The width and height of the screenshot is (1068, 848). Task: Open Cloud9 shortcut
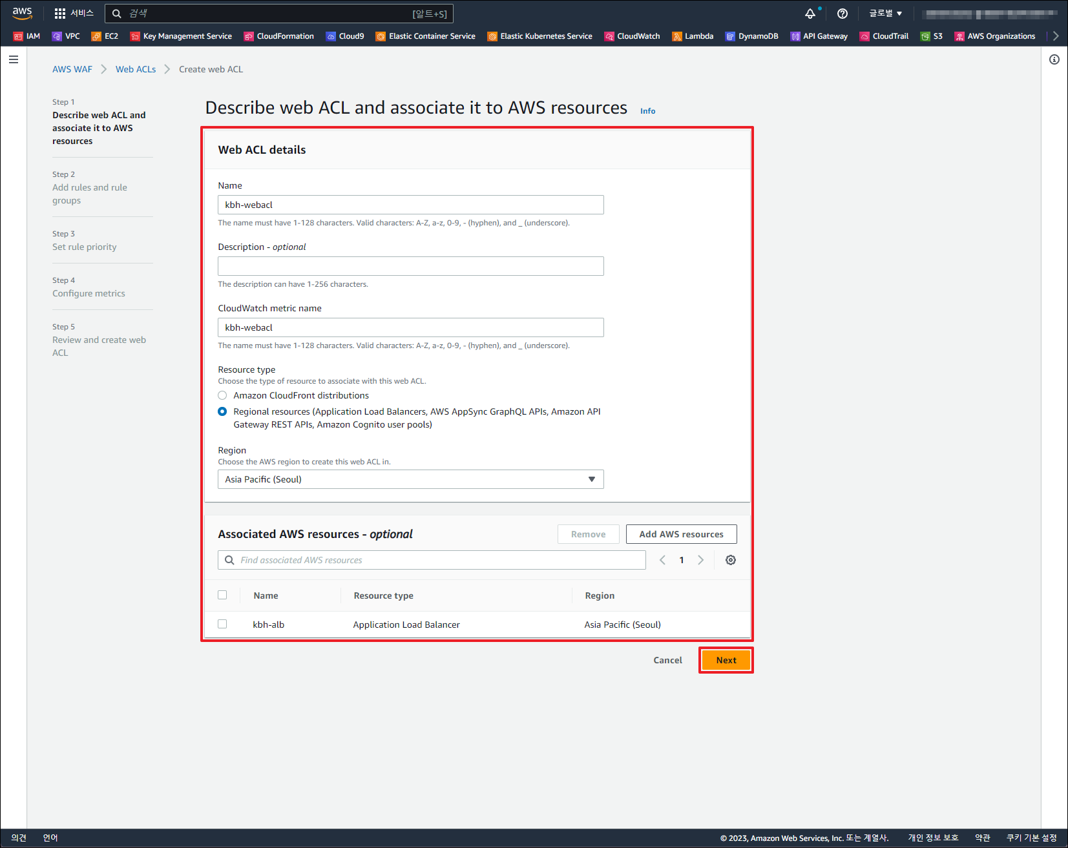point(345,36)
